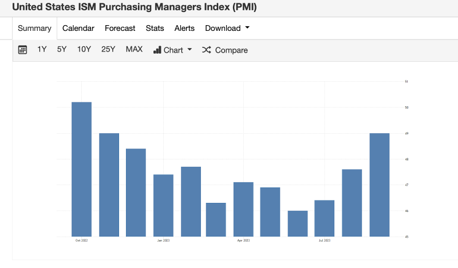Click the shortest bar at value 46
The width and height of the screenshot is (458, 268).
(x=298, y=223)
